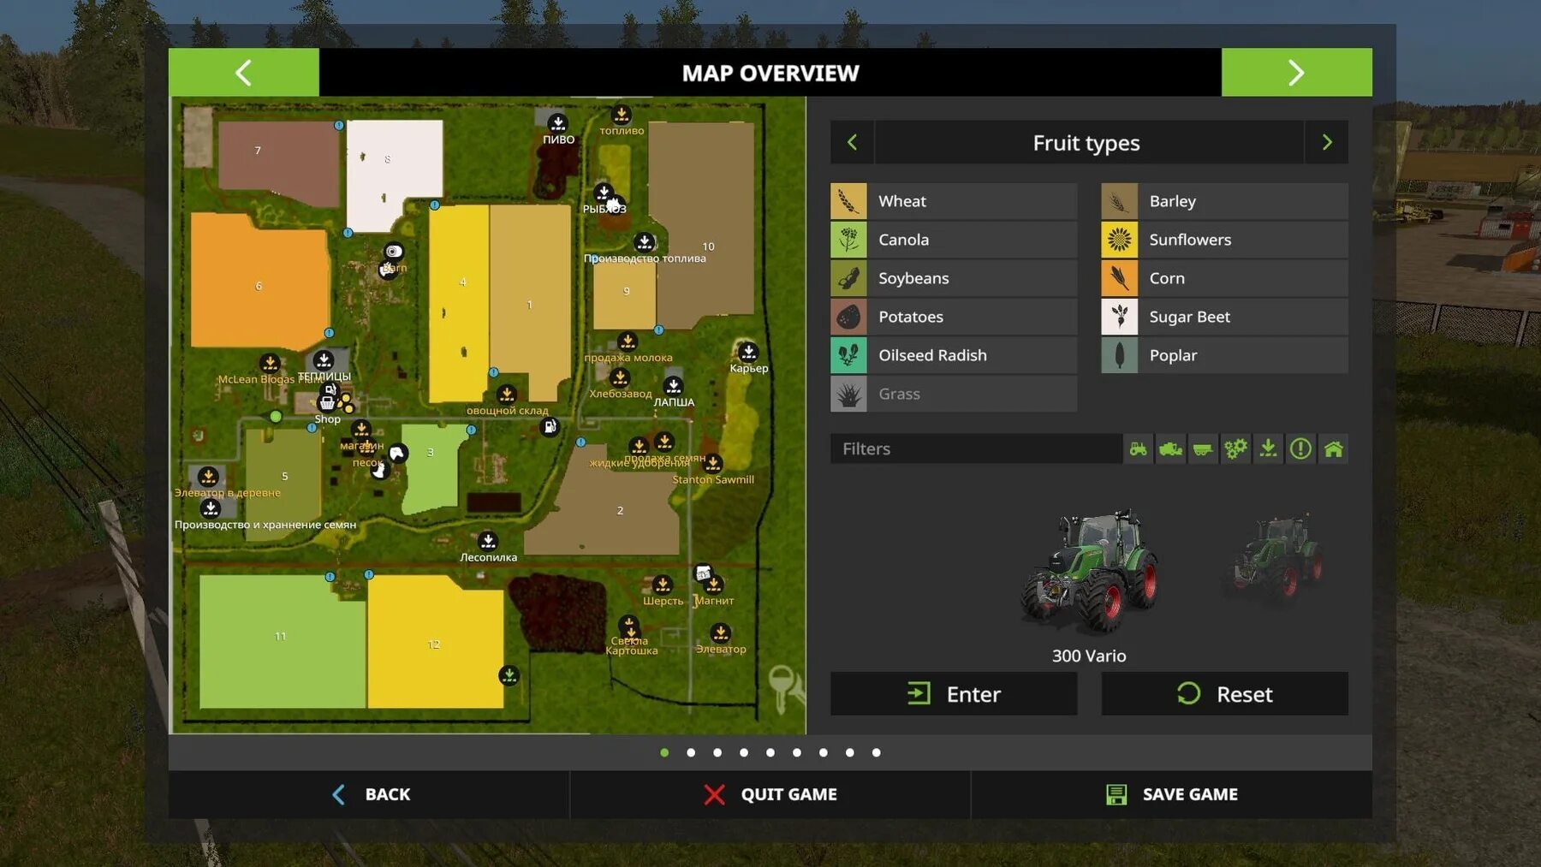Click the Corn crop icon
The image size is (1541, 867).
coord(1119,278)
